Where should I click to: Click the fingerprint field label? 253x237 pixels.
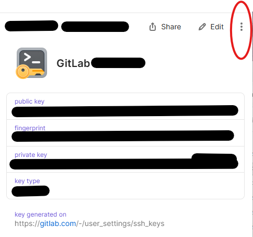tap(30, 128)
